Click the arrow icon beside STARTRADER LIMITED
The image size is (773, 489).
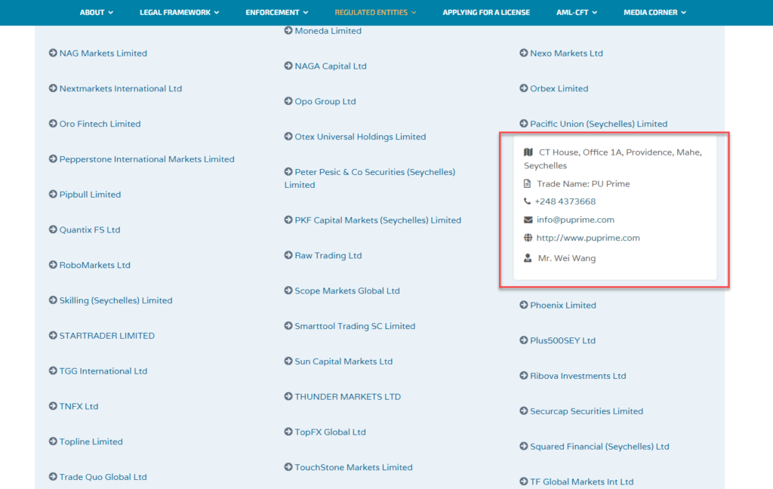(x=53, y=335)
